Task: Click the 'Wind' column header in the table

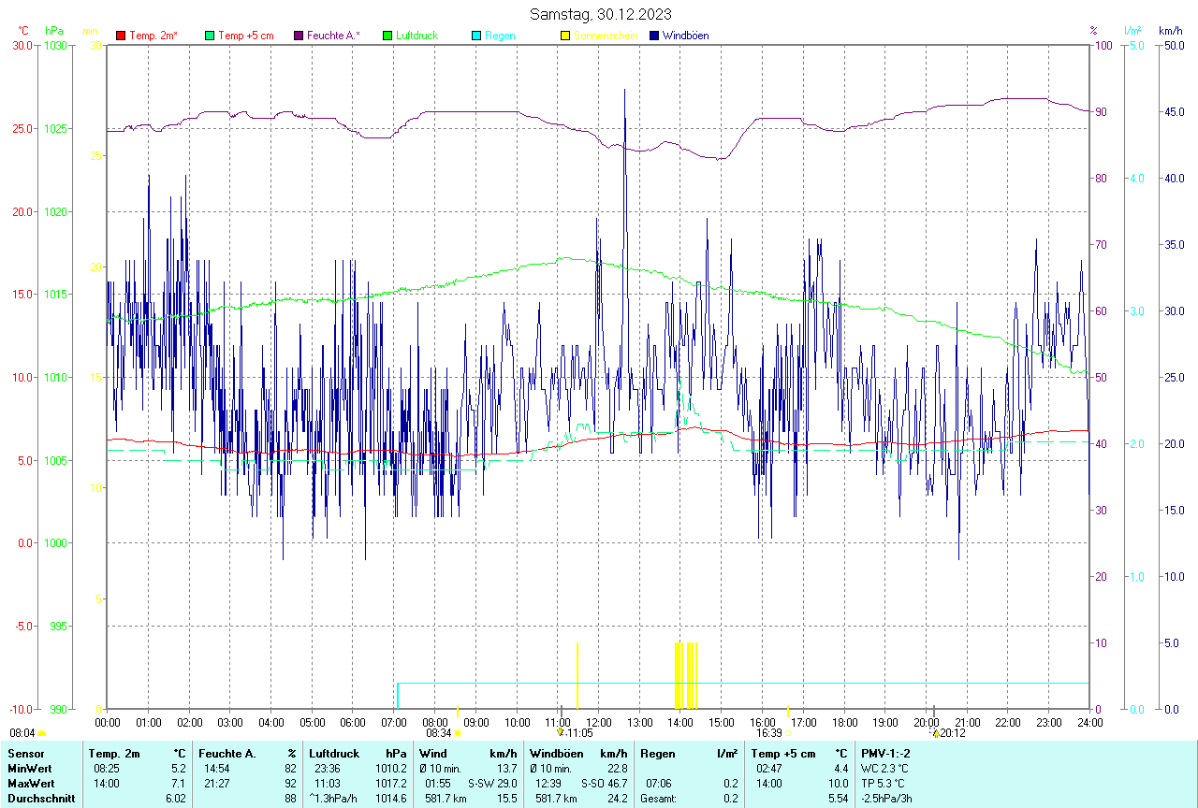Action: click(433, 754)
